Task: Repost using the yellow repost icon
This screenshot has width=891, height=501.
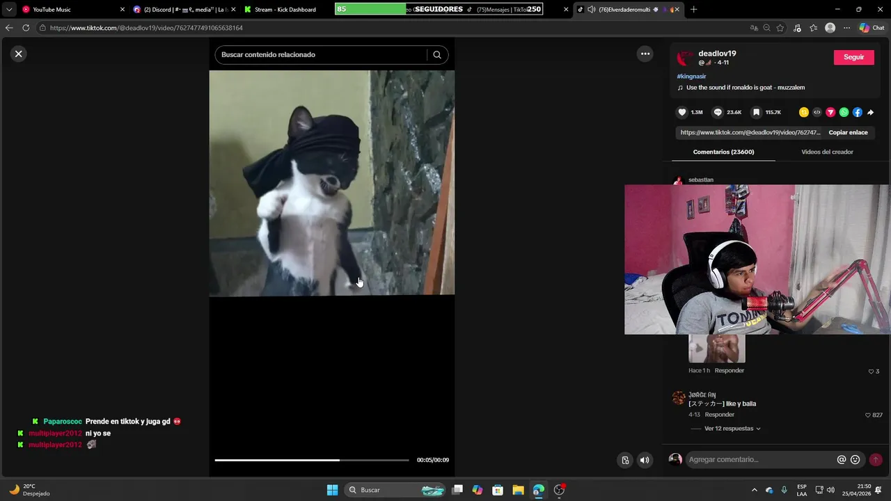Action: [804, 112]
